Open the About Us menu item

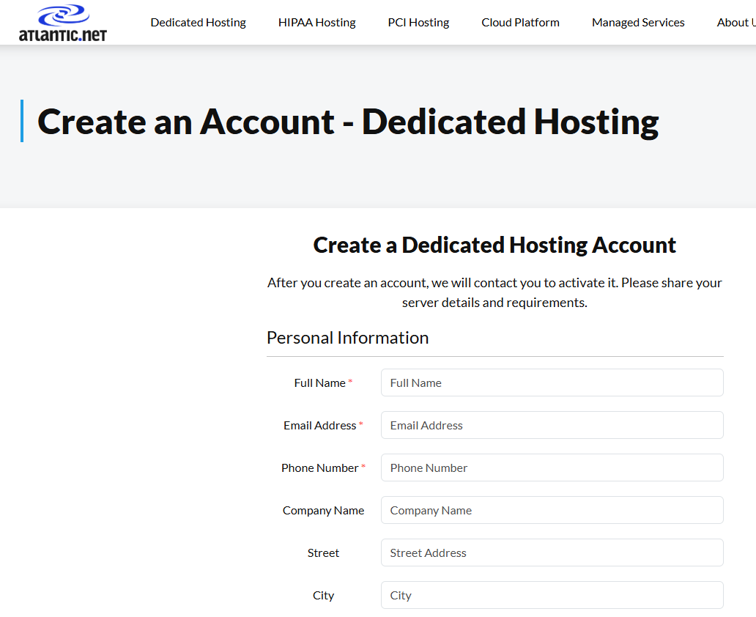coord(736,23)
